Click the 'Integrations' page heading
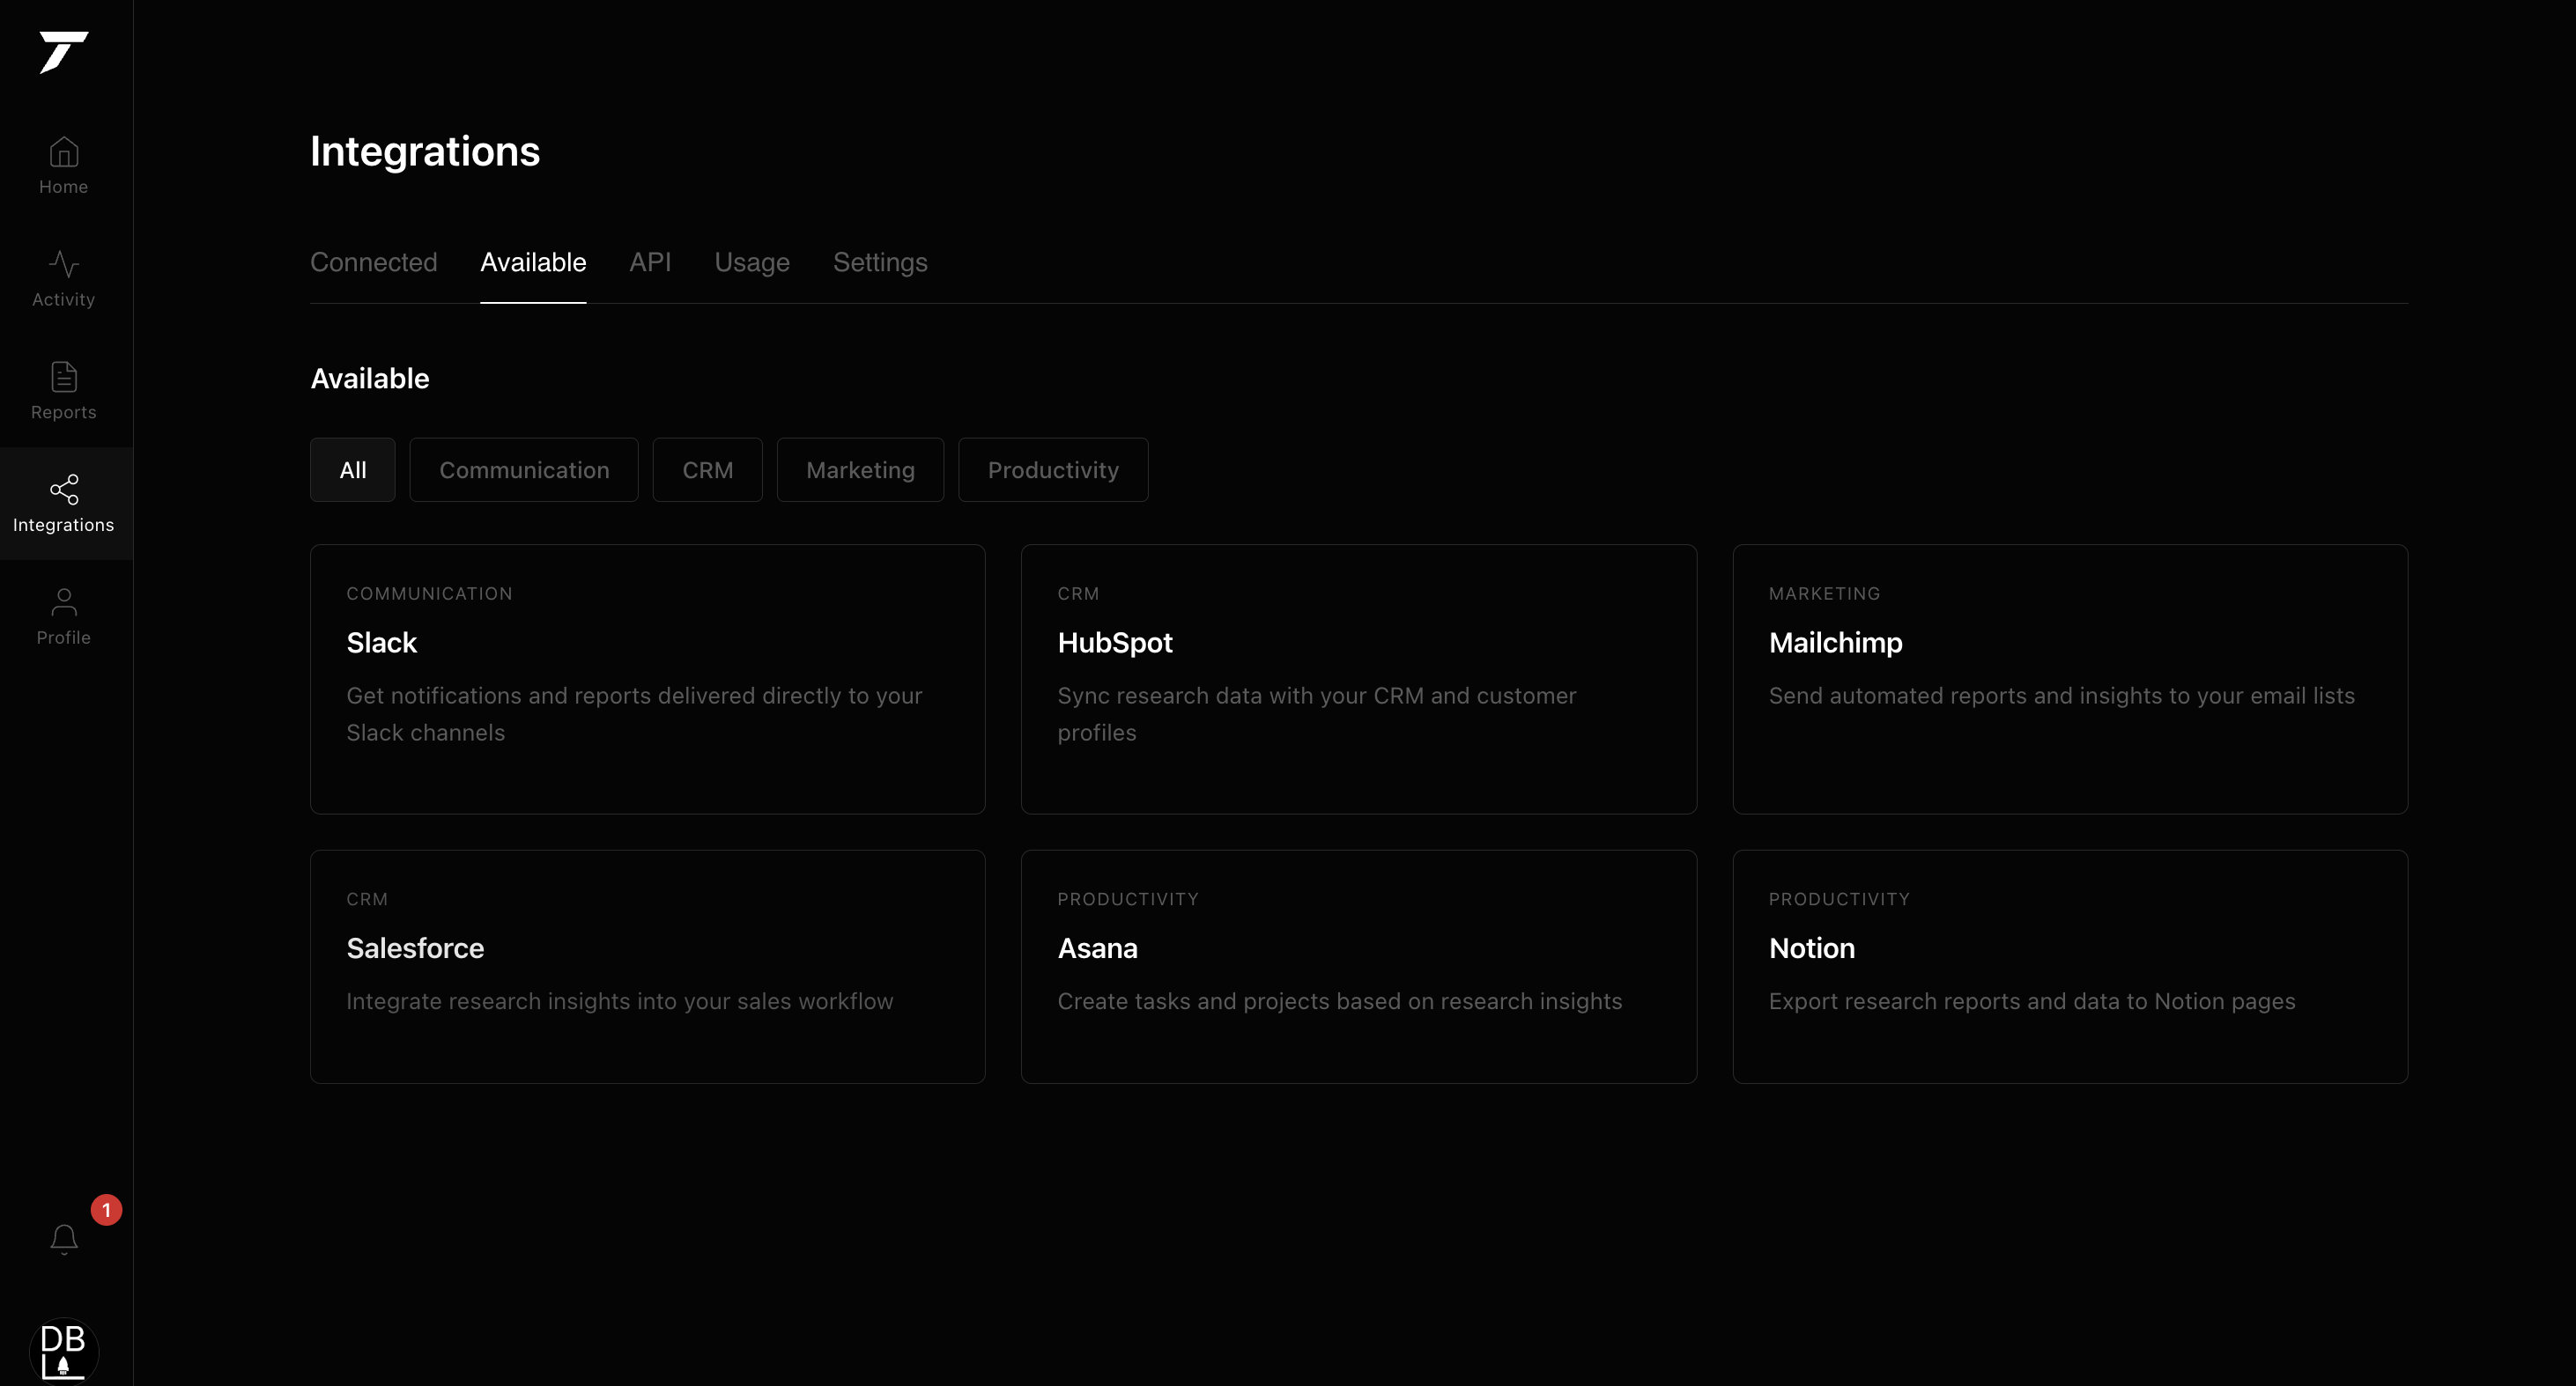The image size is (2576, 1386). click(x=425, y=151)
